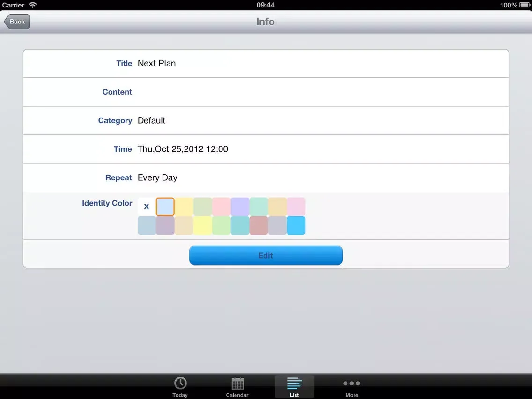Open the Calendar tab icon

(x=237, y=386)
